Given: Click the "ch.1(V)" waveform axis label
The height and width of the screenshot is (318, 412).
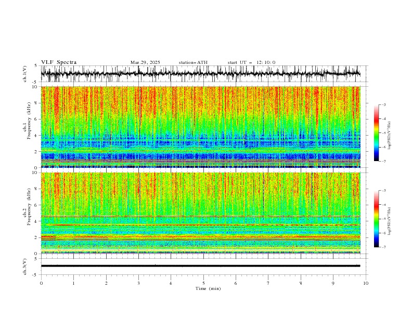Looking at the screenshot, I should click(25, 74).
